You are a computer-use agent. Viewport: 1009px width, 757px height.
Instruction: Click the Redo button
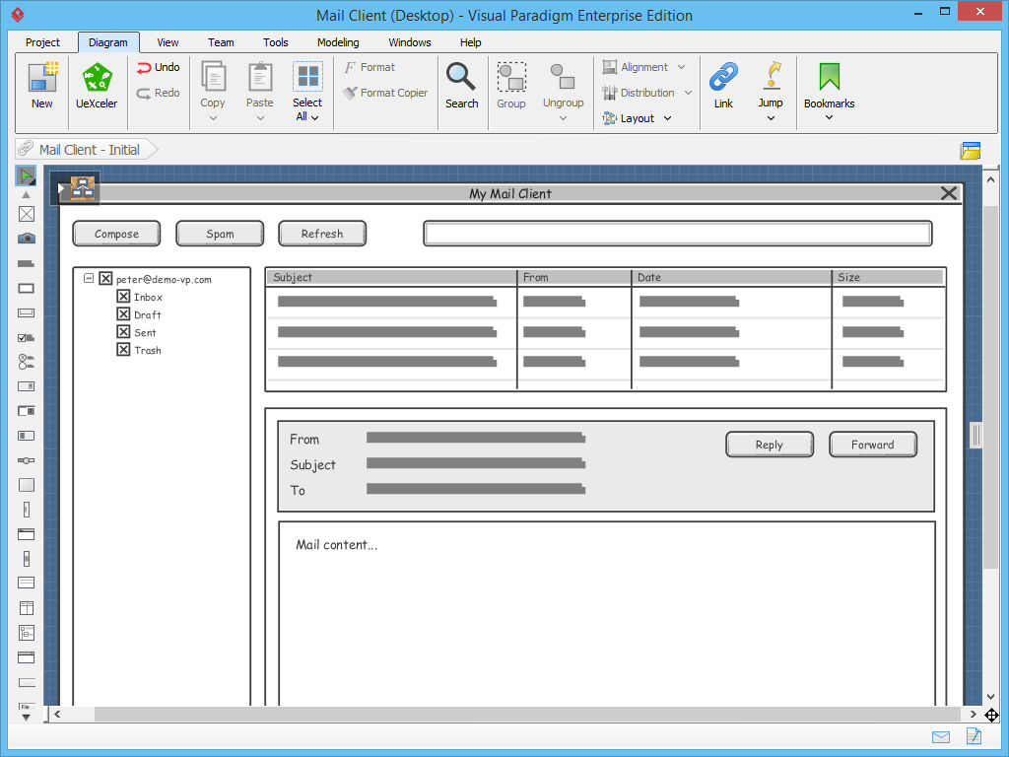click(x=159, y=93)
